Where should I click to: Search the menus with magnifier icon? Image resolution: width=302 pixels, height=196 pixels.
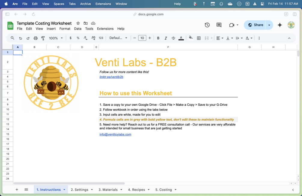[x=12, y=38]
